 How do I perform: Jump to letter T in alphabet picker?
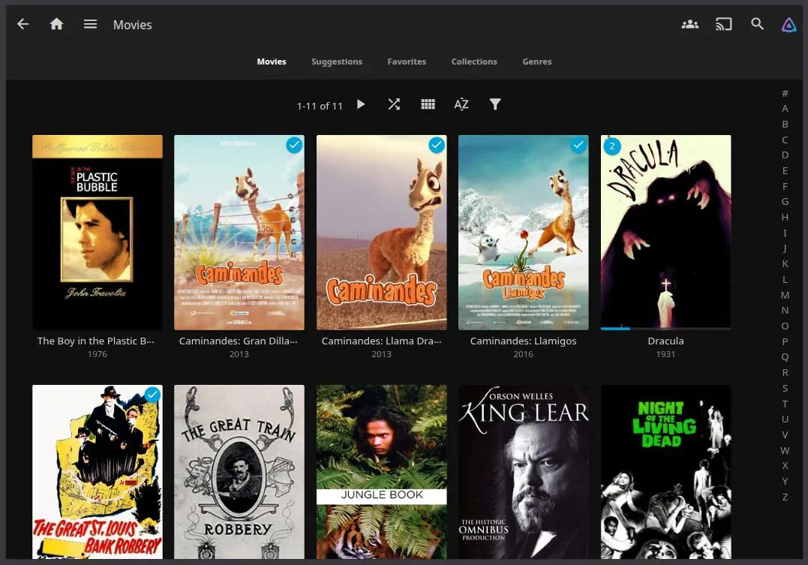point(785,404)
